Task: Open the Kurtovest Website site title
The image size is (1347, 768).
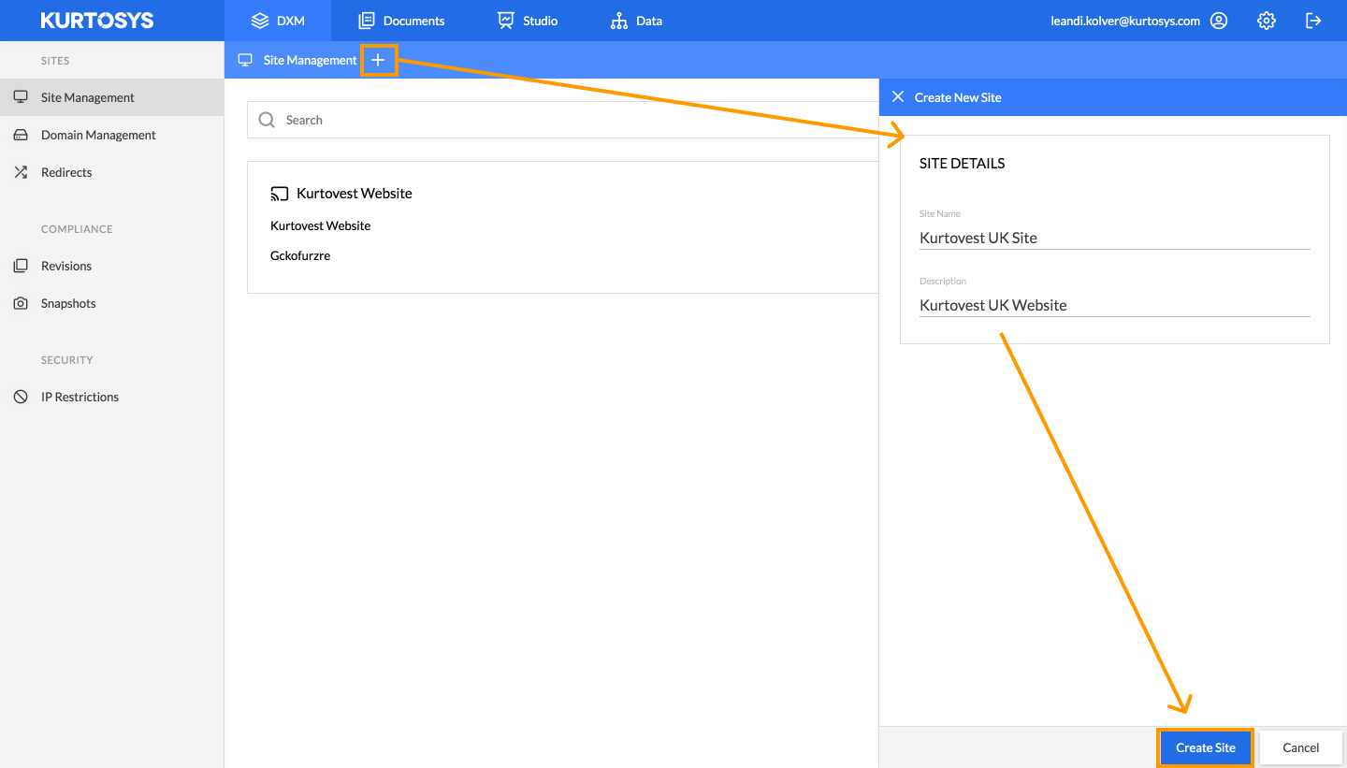Action: [355, 194]
